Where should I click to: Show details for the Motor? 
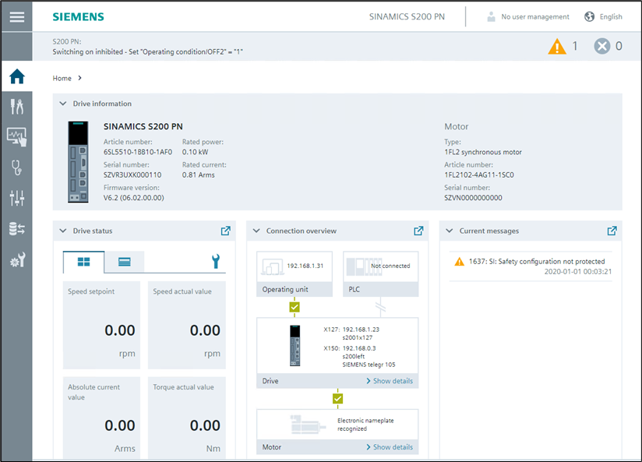389,447
